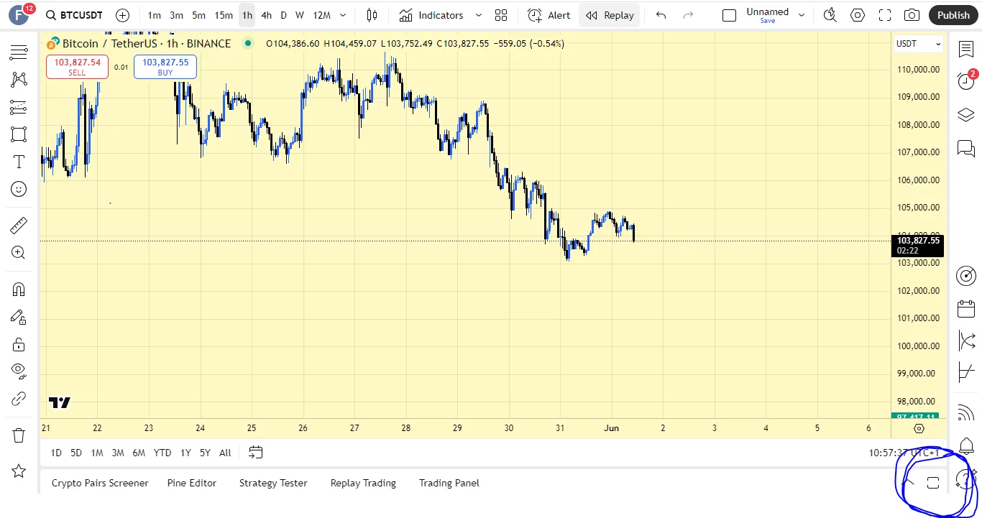Select the ruler Measure tool
The width and height of the screenshot is (982, 518).
19,226
